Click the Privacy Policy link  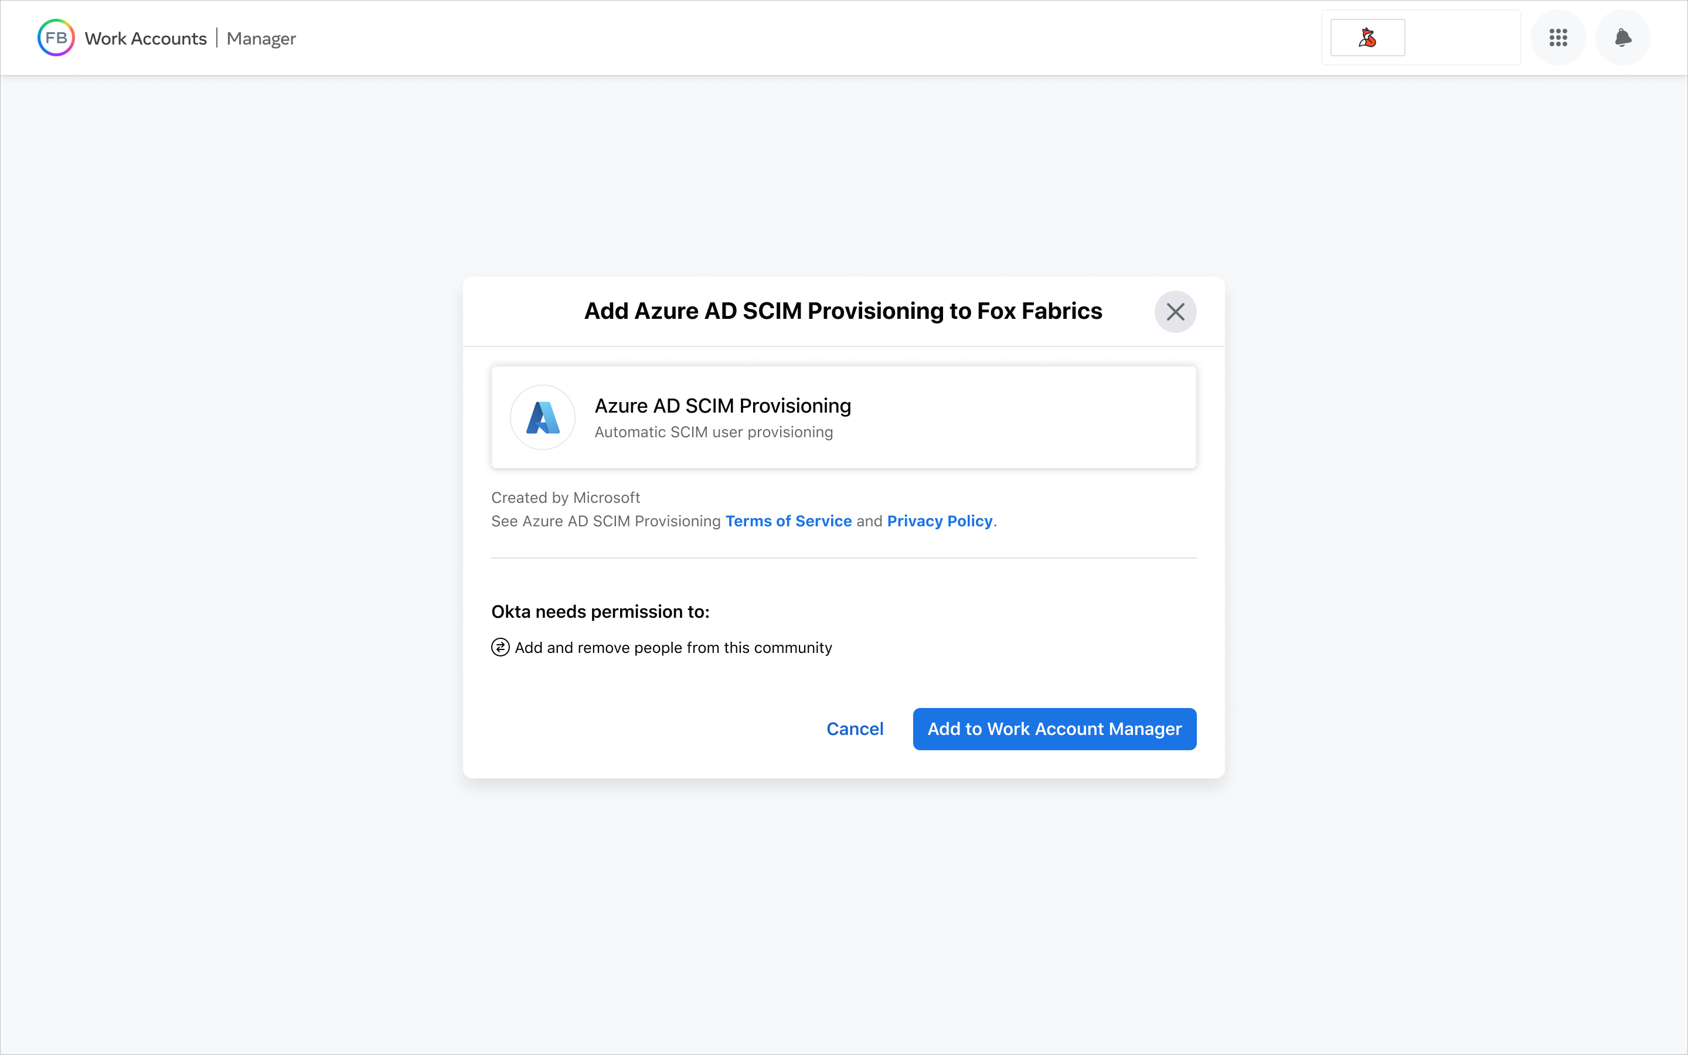tap(940, 520)
